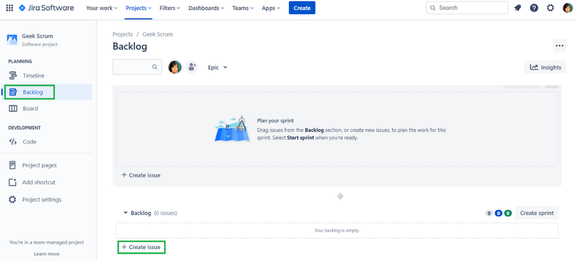Click the gray to-do count badge
The height and width of the screenshot is (261, 575).
pos(489,213)
